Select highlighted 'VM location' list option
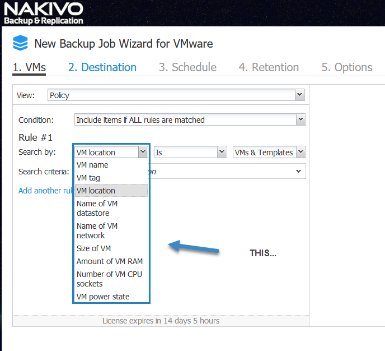This screenshot has height=351, width=385. click(x=111, y=191)
